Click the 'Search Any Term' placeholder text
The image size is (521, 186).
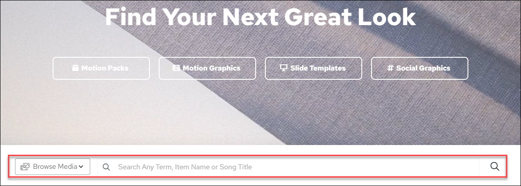185,167
